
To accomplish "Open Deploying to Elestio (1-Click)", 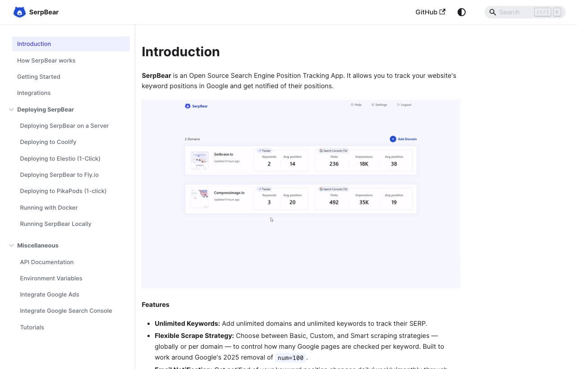I will [60, 158].
